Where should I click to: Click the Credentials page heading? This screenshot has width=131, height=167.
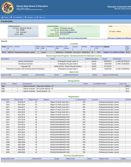point(7,21)
